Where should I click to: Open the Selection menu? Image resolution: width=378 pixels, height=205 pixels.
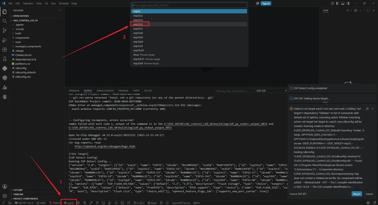tap(28, 3)
